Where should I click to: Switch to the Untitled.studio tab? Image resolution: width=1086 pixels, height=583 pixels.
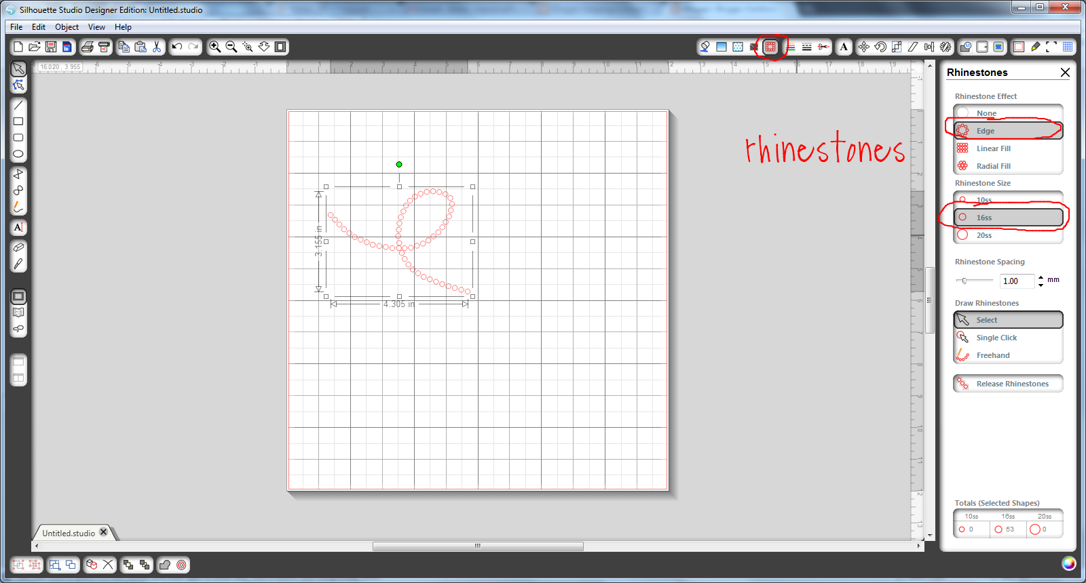pos(69,534)
